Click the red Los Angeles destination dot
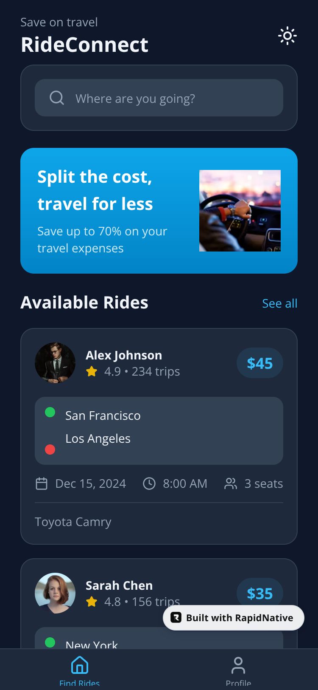The height and width of the screenshot is (690, 318). 50,450
